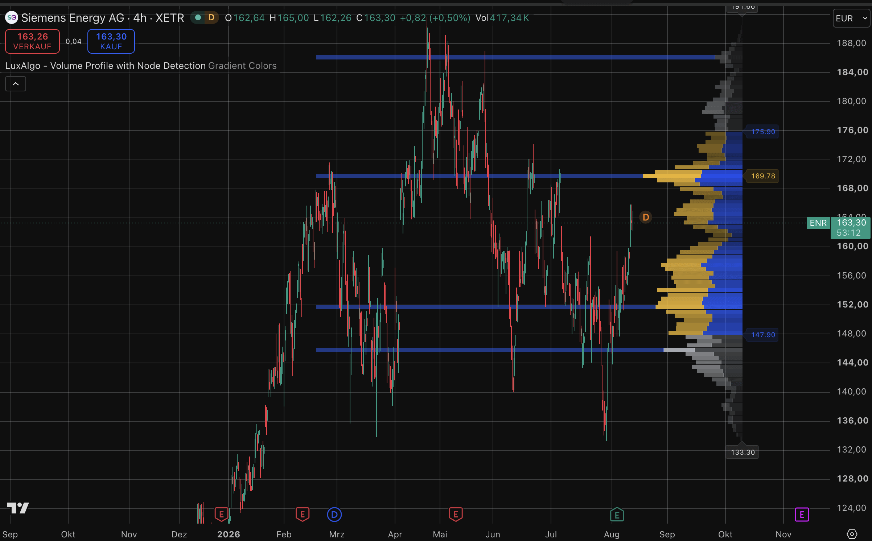Click the Jun label on the time axis
The image size is (872, 541).
493,534
